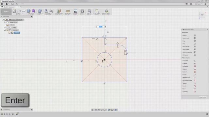The image size is (209, 117).
Task: Click the Insert image icon
Action: 75,11
